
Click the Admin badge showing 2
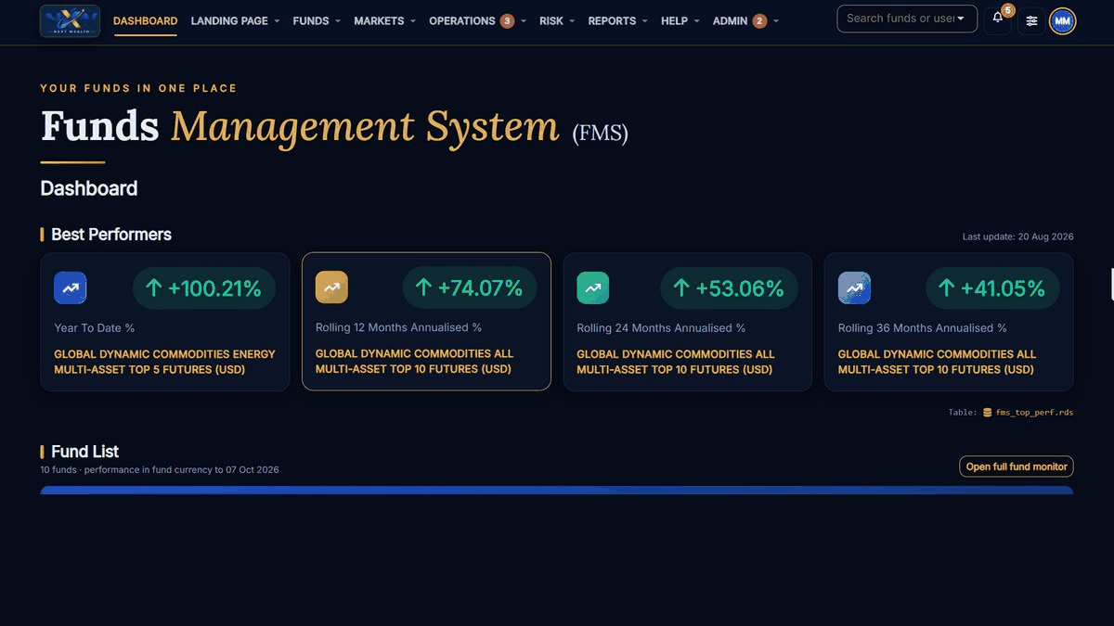click(759, 20)
